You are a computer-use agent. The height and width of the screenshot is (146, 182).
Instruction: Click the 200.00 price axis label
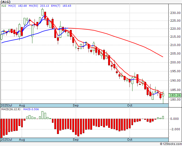pyautogui.click(x=175, y=62)
